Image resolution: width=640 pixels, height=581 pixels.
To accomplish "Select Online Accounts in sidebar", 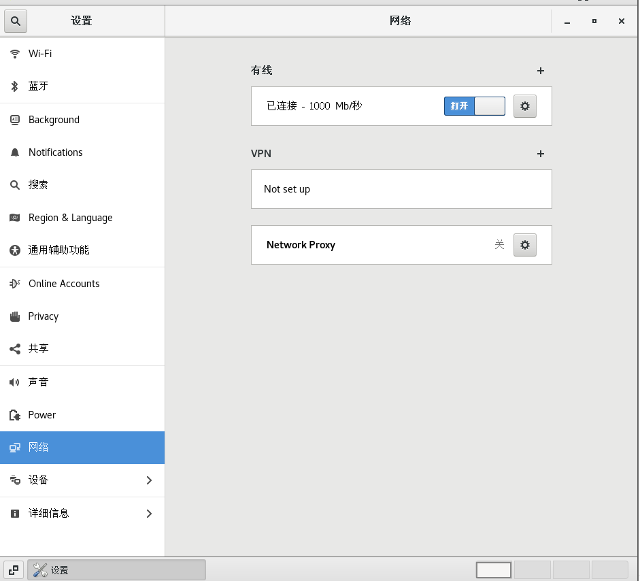I will (82, 283).
